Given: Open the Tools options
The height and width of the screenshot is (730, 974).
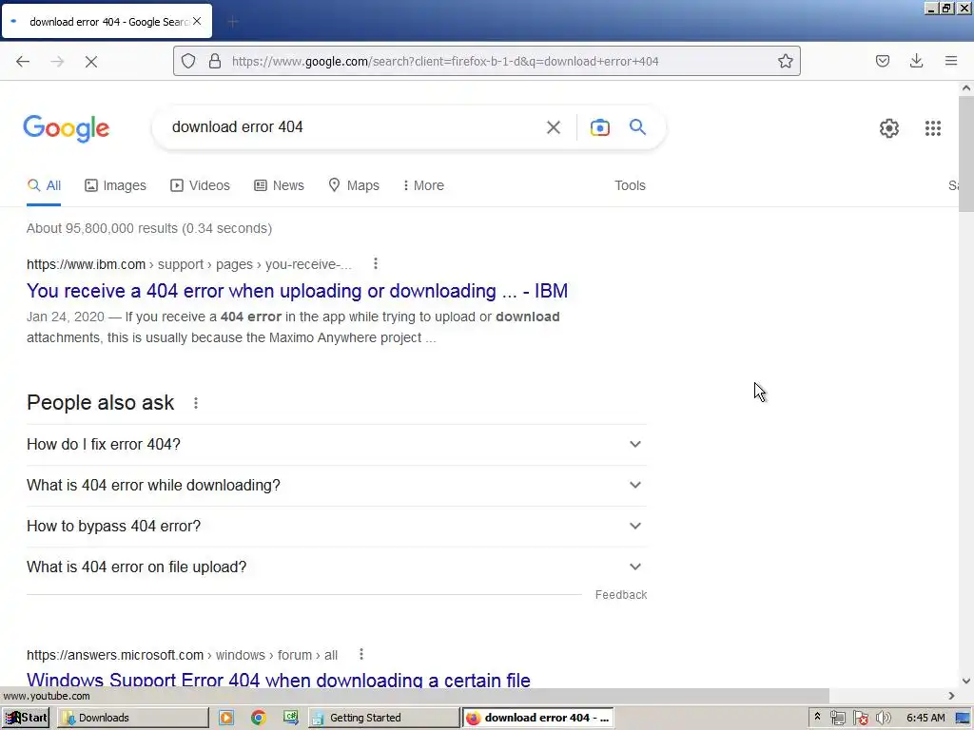Looking at the screenshot, I should point(630,185).
